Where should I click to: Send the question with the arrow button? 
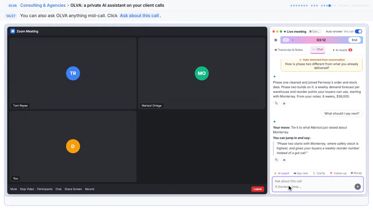point(358,187)
